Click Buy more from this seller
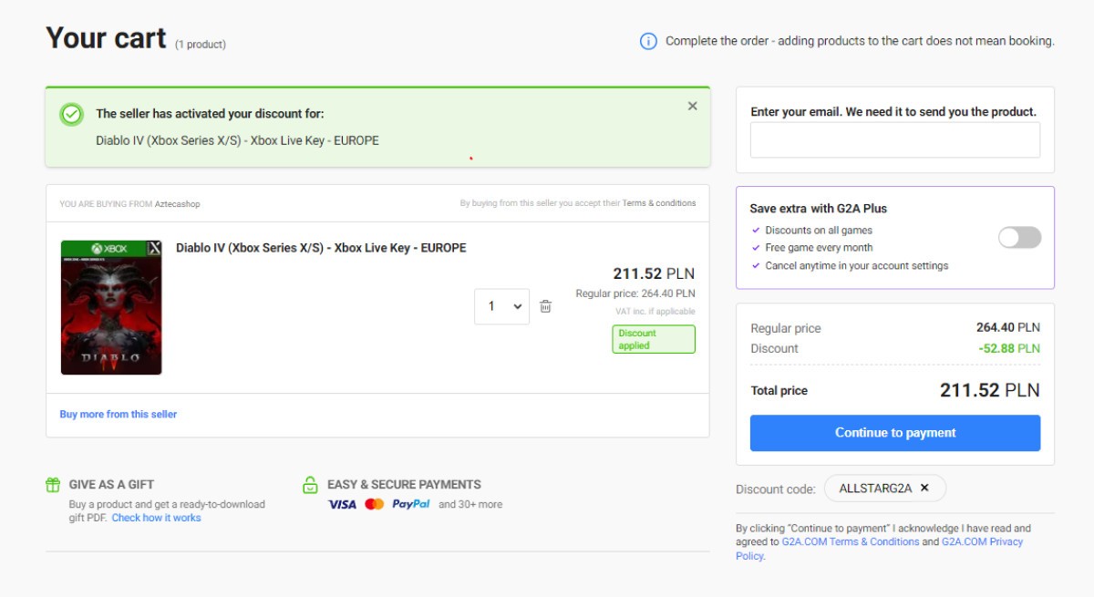Image resolution: width=1094 pixels, height=597 pixels. tap(119, 414)
